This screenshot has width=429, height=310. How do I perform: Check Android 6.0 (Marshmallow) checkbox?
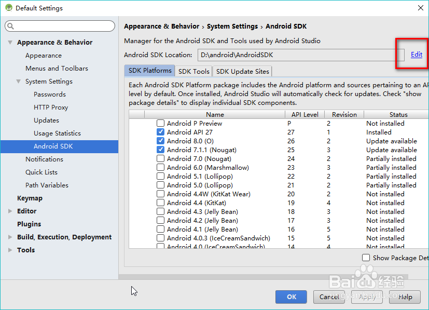(x=161, y=167)
